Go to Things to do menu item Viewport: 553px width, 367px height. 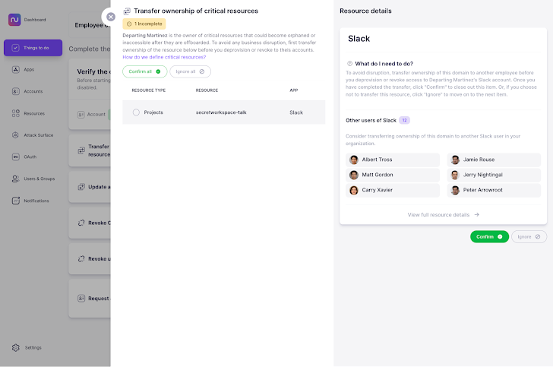(33, 48)
